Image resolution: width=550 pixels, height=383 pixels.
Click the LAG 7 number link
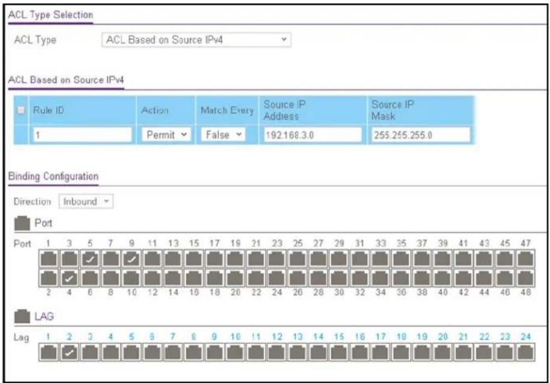[x=173, y=337]
